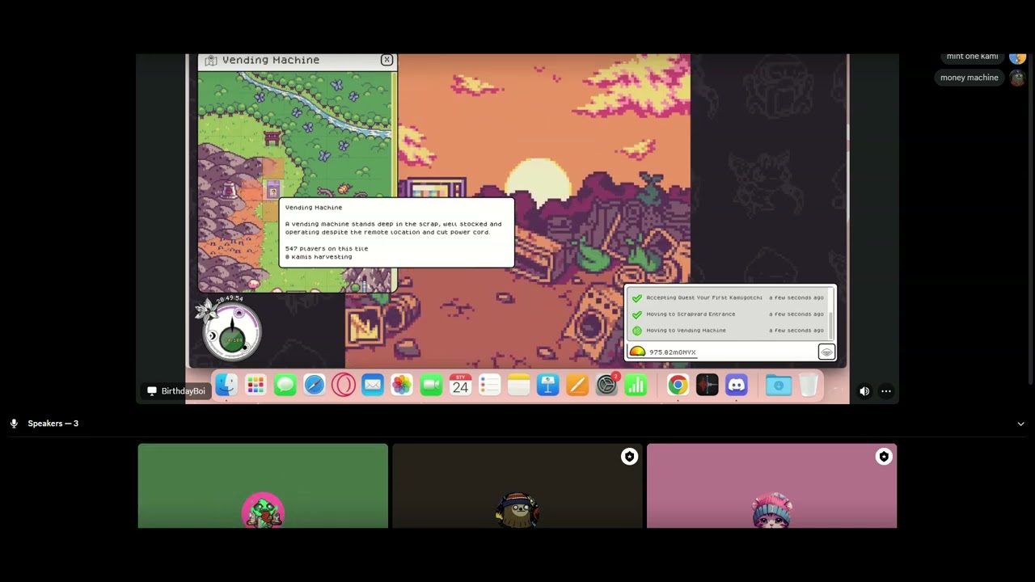
Task: Click the red torii gate on map
Action: click(272, 137)
